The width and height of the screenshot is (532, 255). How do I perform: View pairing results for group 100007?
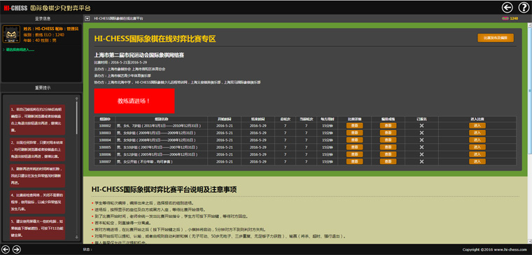[x=388, y=161]
